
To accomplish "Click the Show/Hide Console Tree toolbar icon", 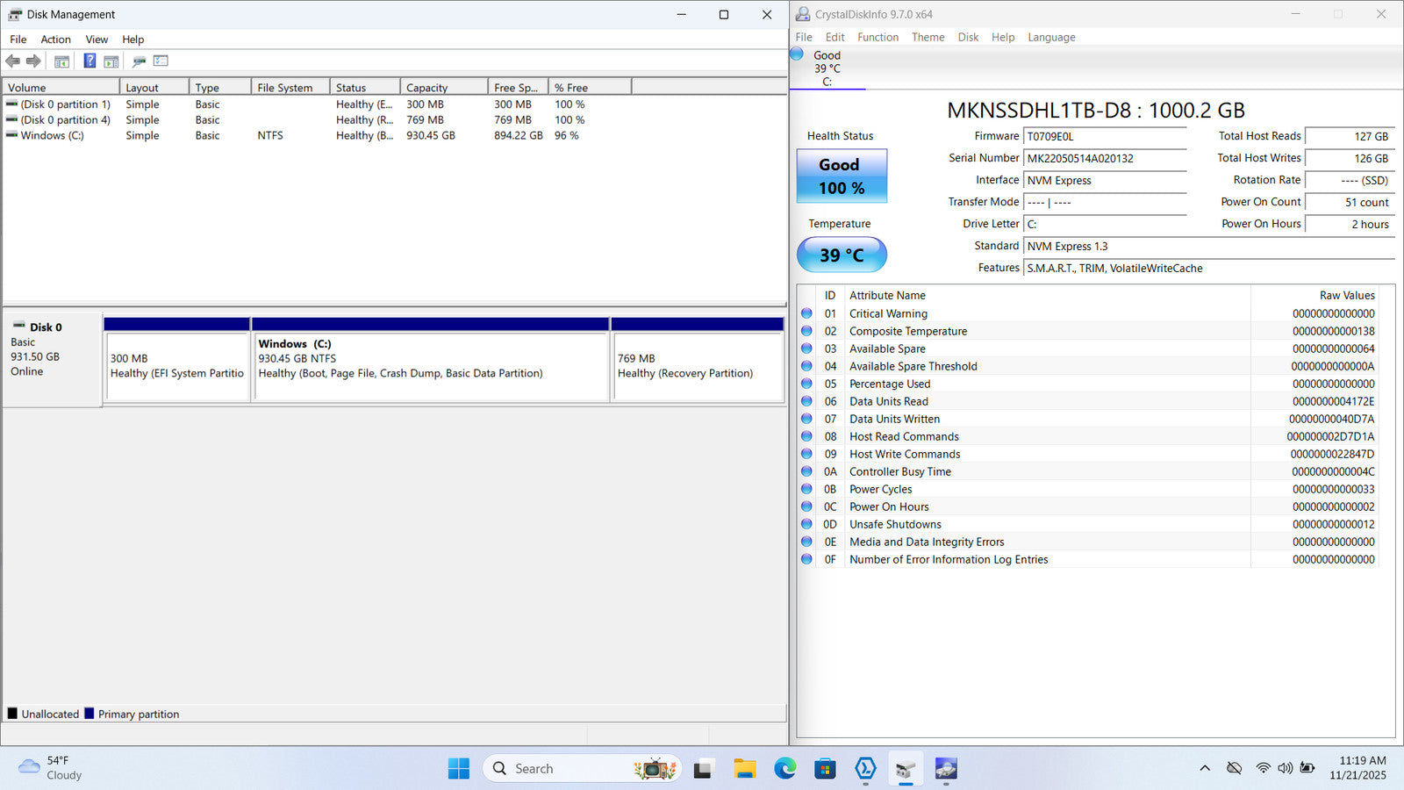I will 61,61.
